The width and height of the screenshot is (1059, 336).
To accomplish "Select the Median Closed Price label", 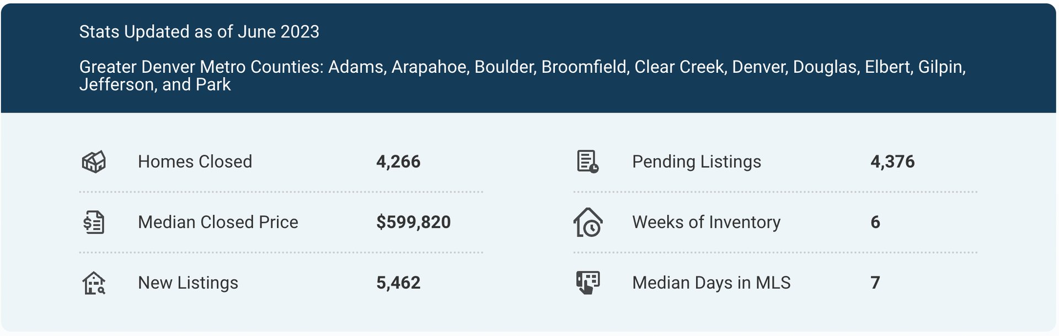I will click(x=218, y=222).
